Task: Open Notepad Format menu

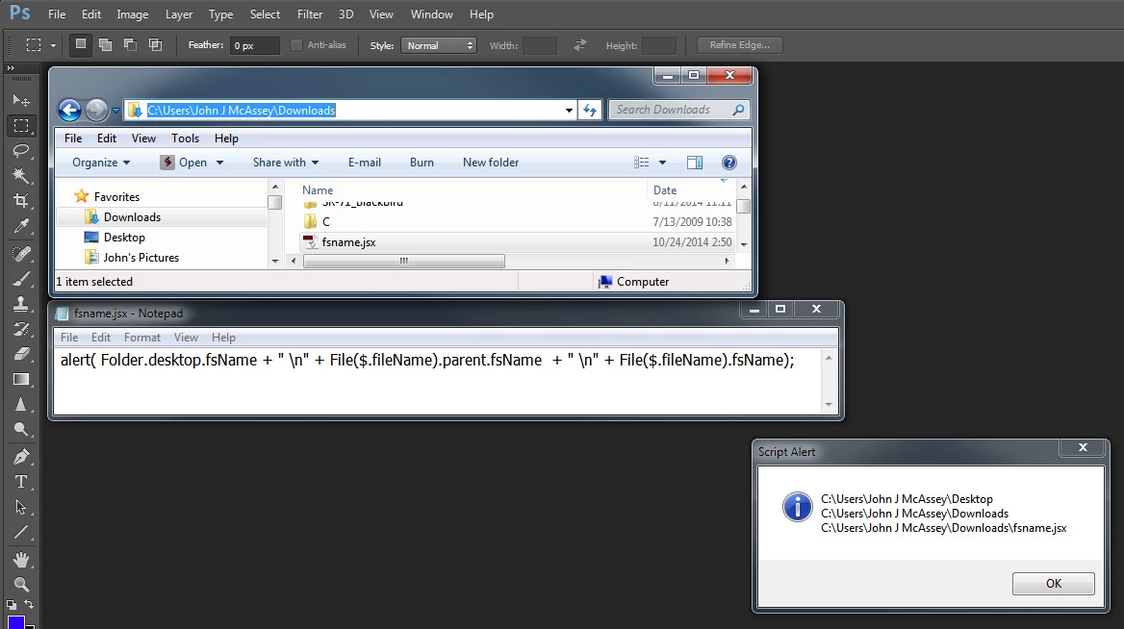Action: [141, 338]
